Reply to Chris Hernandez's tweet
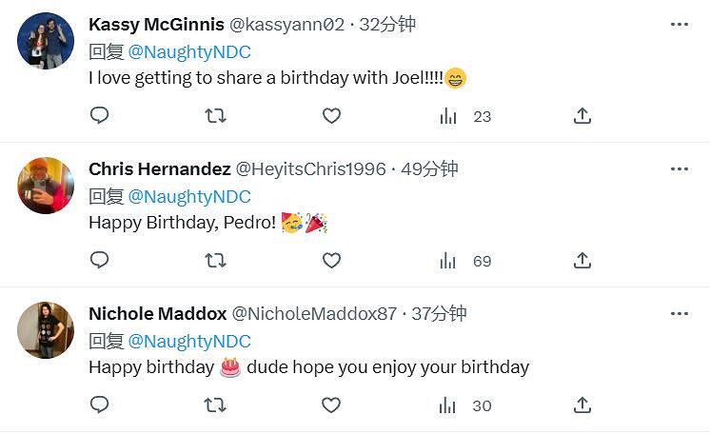Image resolution: width=710 pixels, height=434 pixels. pyautogui.click(x=99, y=261)
